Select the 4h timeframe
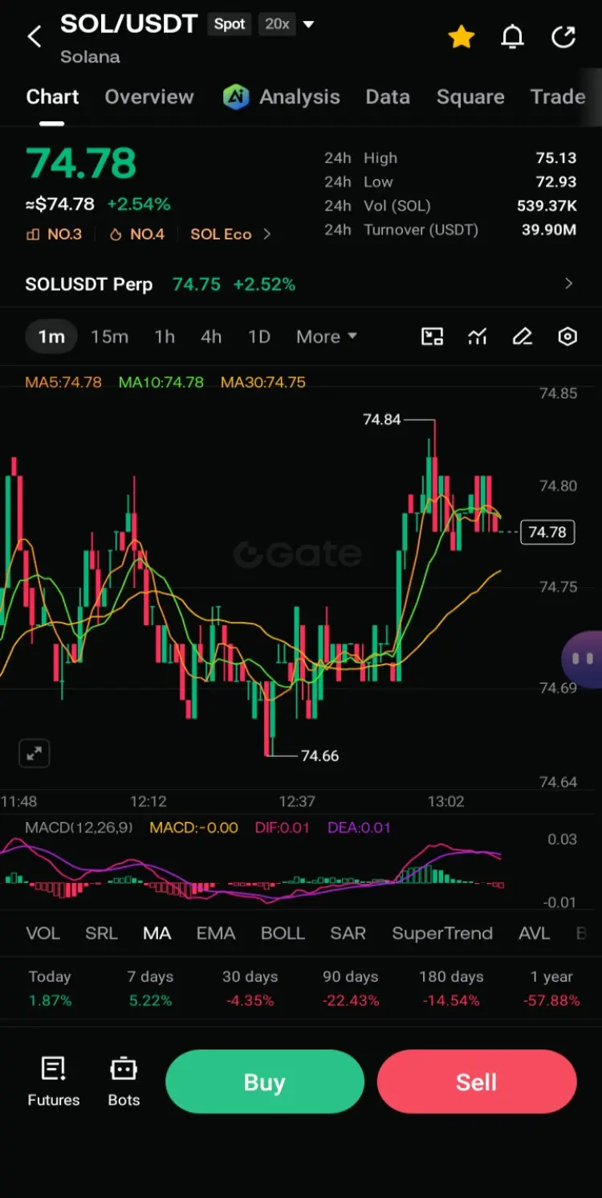602x1198 pixels. [x=211, y=337]
